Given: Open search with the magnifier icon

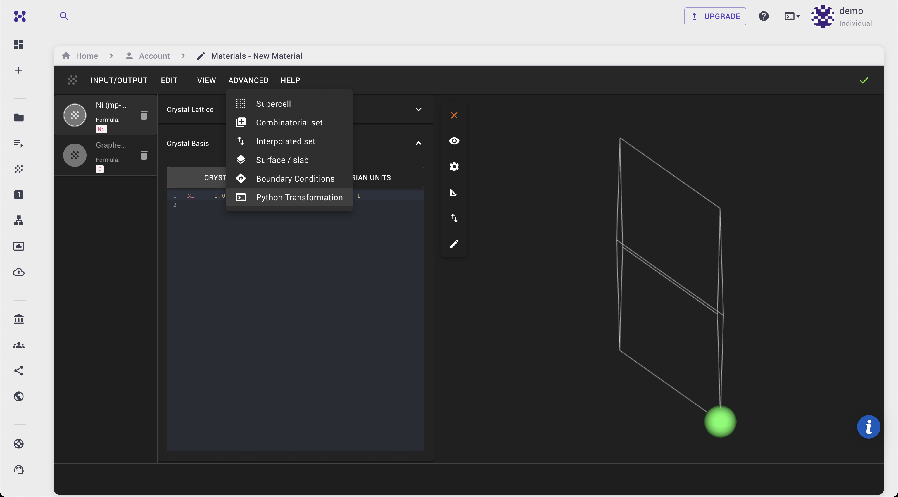Looking at the screenshot, I should click(64, 16).
